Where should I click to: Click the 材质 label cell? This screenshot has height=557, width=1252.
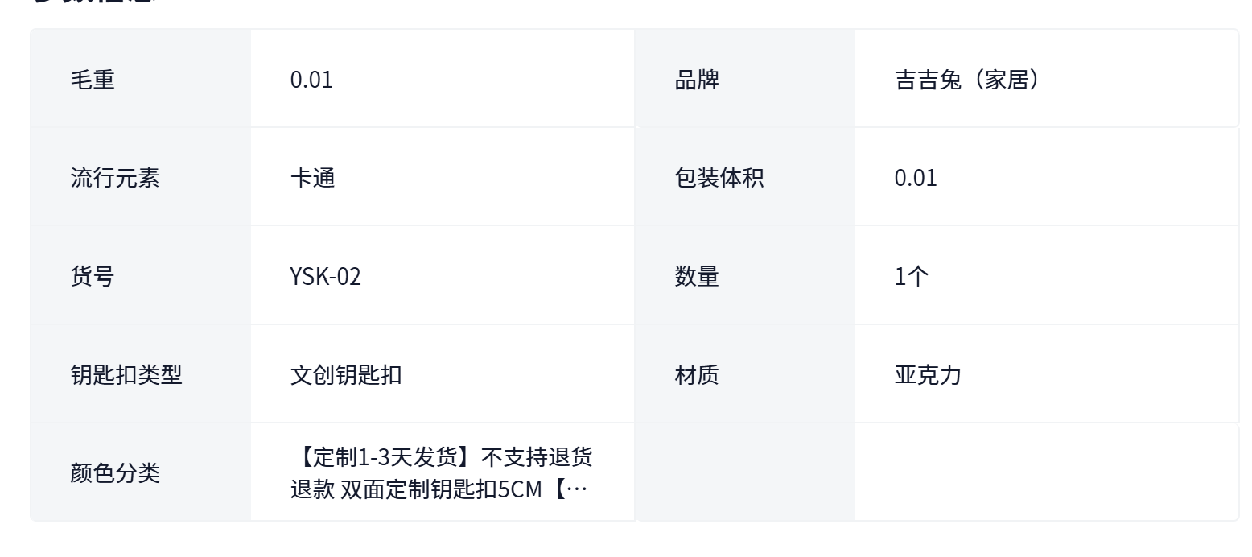point(697,374)
